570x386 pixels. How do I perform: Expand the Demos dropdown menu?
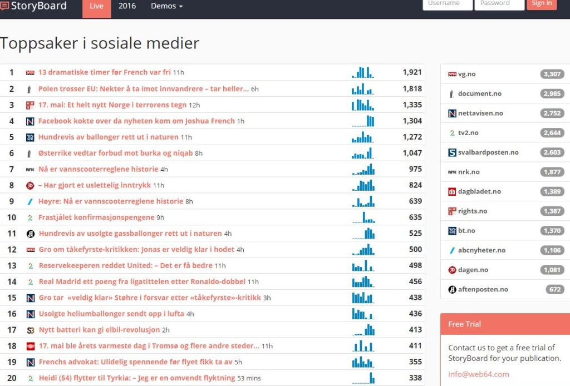click(166, 6)
